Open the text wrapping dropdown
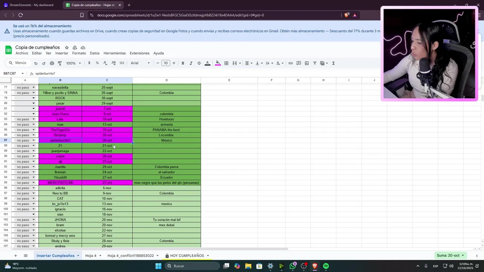This screenshot has height=272, width=484. (269, 63)
